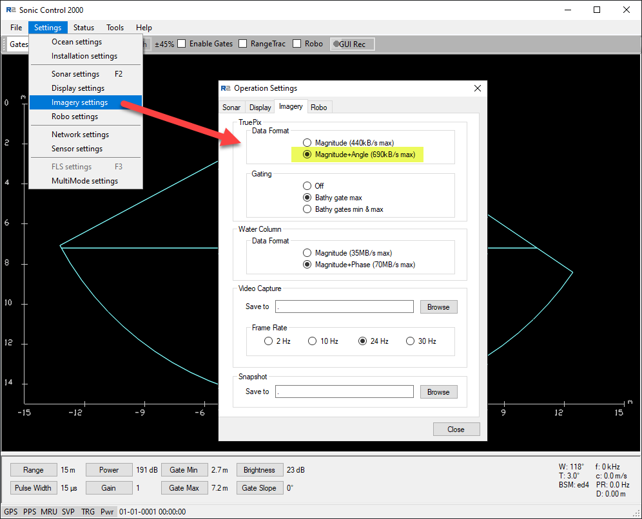Viewport: 642px width, 519px height.
Task: Tick the Enable Gates checkbox
Action: (182, 44)
